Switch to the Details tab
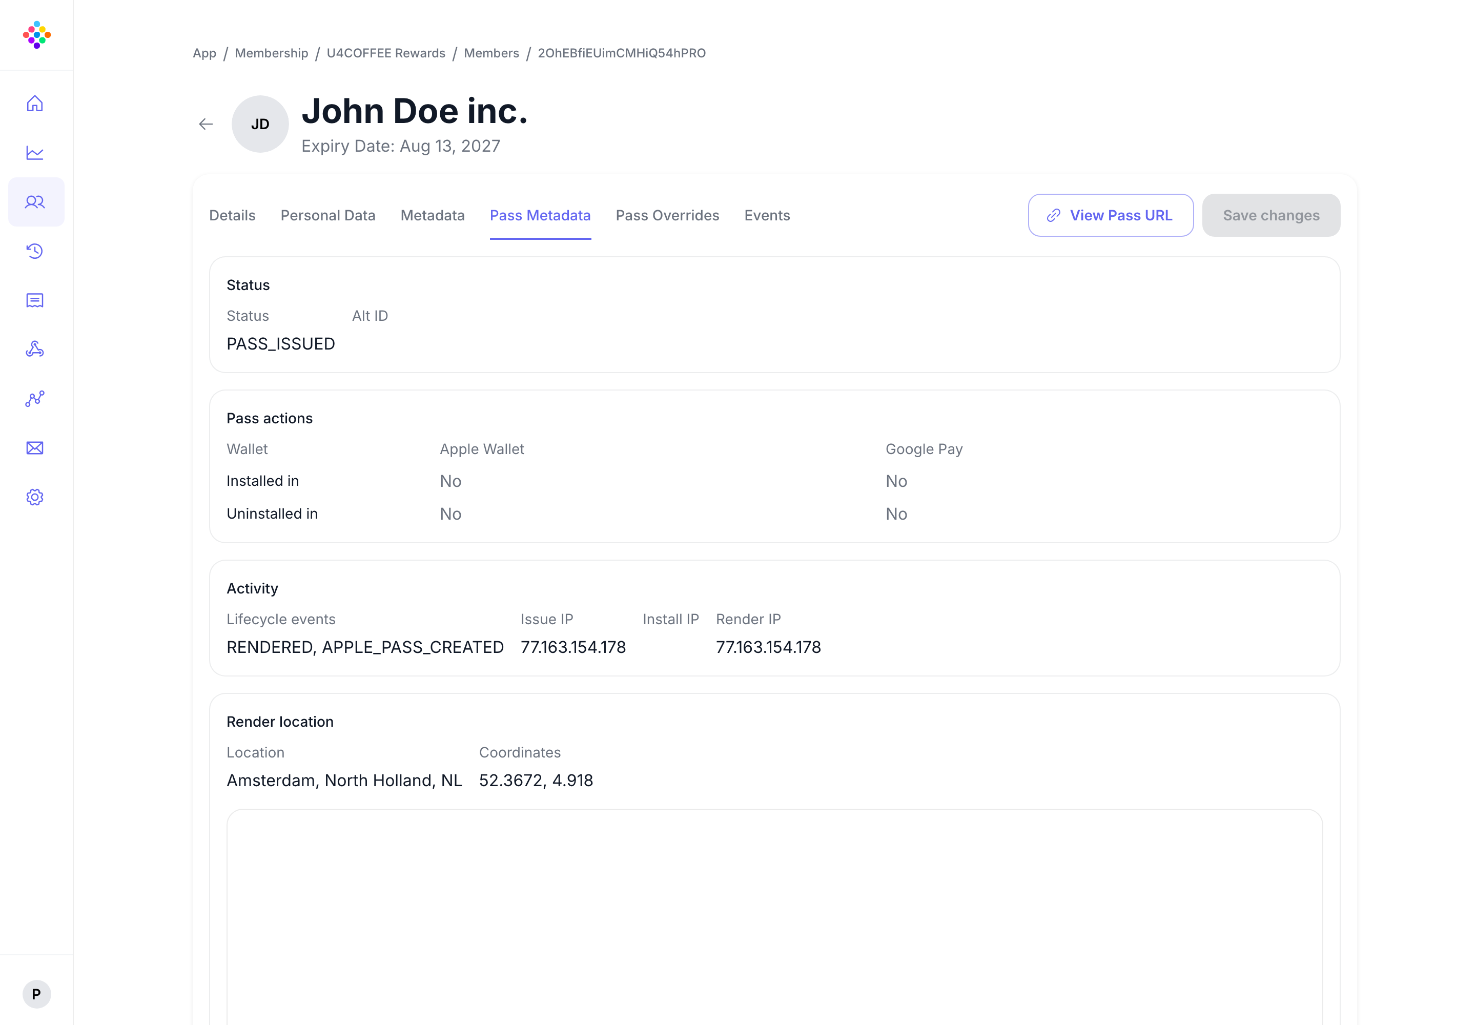The image size is (1476, 1025). coord(233,215)
